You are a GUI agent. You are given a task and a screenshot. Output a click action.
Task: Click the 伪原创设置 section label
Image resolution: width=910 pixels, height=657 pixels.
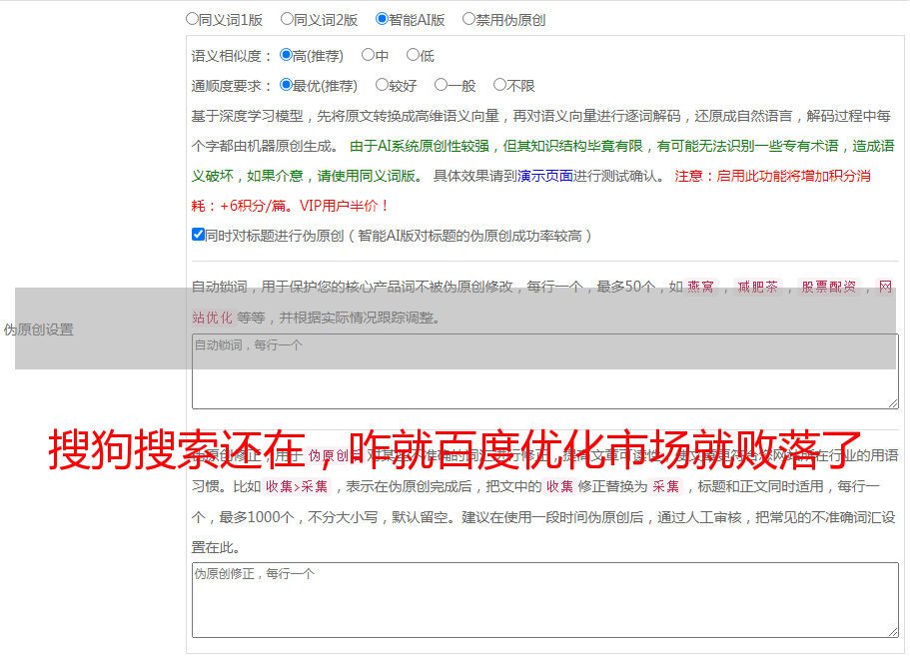click(39, 329)
